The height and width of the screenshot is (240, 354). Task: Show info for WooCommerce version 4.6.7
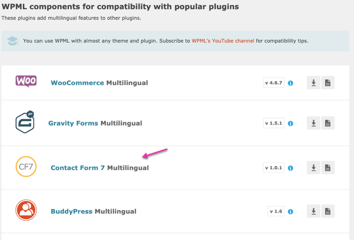[291, 83]
